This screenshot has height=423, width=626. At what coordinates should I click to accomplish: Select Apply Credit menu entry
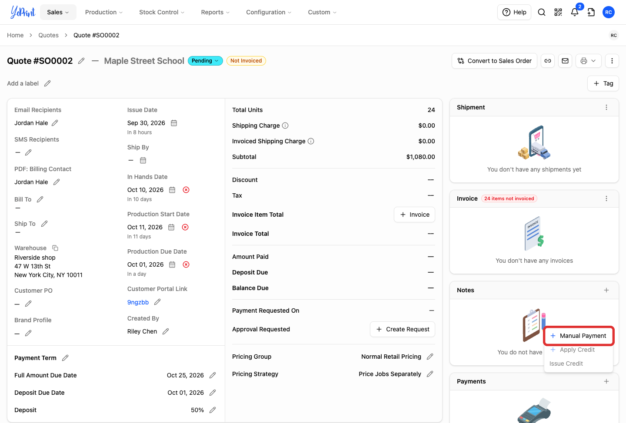[579, 350]
